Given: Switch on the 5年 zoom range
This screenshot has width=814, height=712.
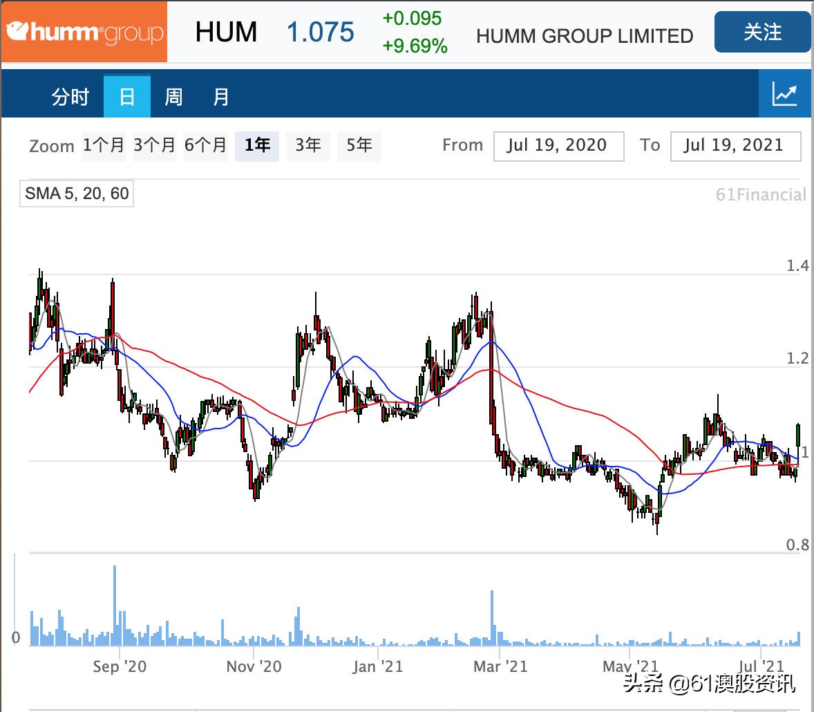Looking at the screenshot, I should [x=359, y=146].
